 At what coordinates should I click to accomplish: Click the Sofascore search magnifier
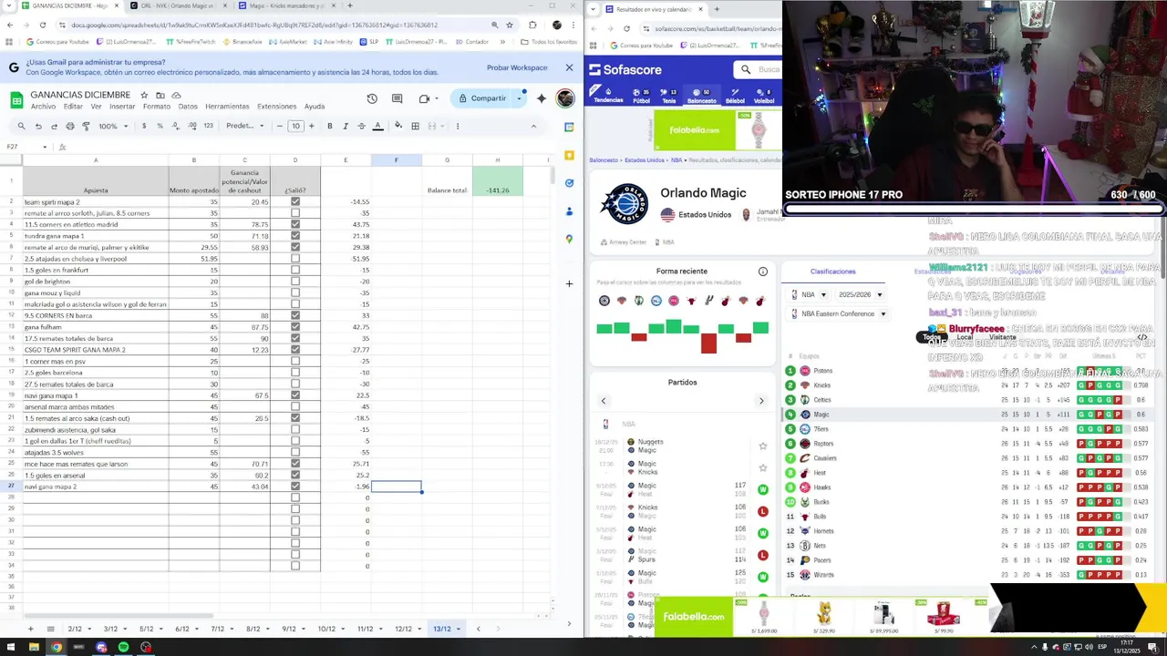click(746, 69)
